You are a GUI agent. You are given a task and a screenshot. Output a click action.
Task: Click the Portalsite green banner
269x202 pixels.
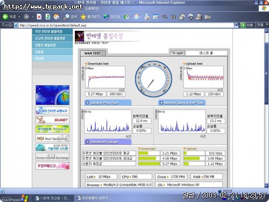click(x=52, y=129)
